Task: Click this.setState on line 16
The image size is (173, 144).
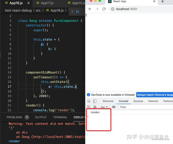Action: tap(53, 82)
